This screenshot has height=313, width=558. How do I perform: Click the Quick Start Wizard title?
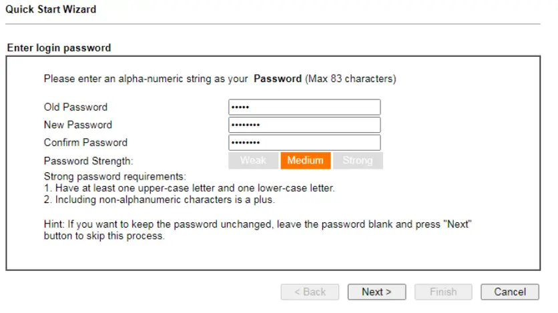click(51, 9)
